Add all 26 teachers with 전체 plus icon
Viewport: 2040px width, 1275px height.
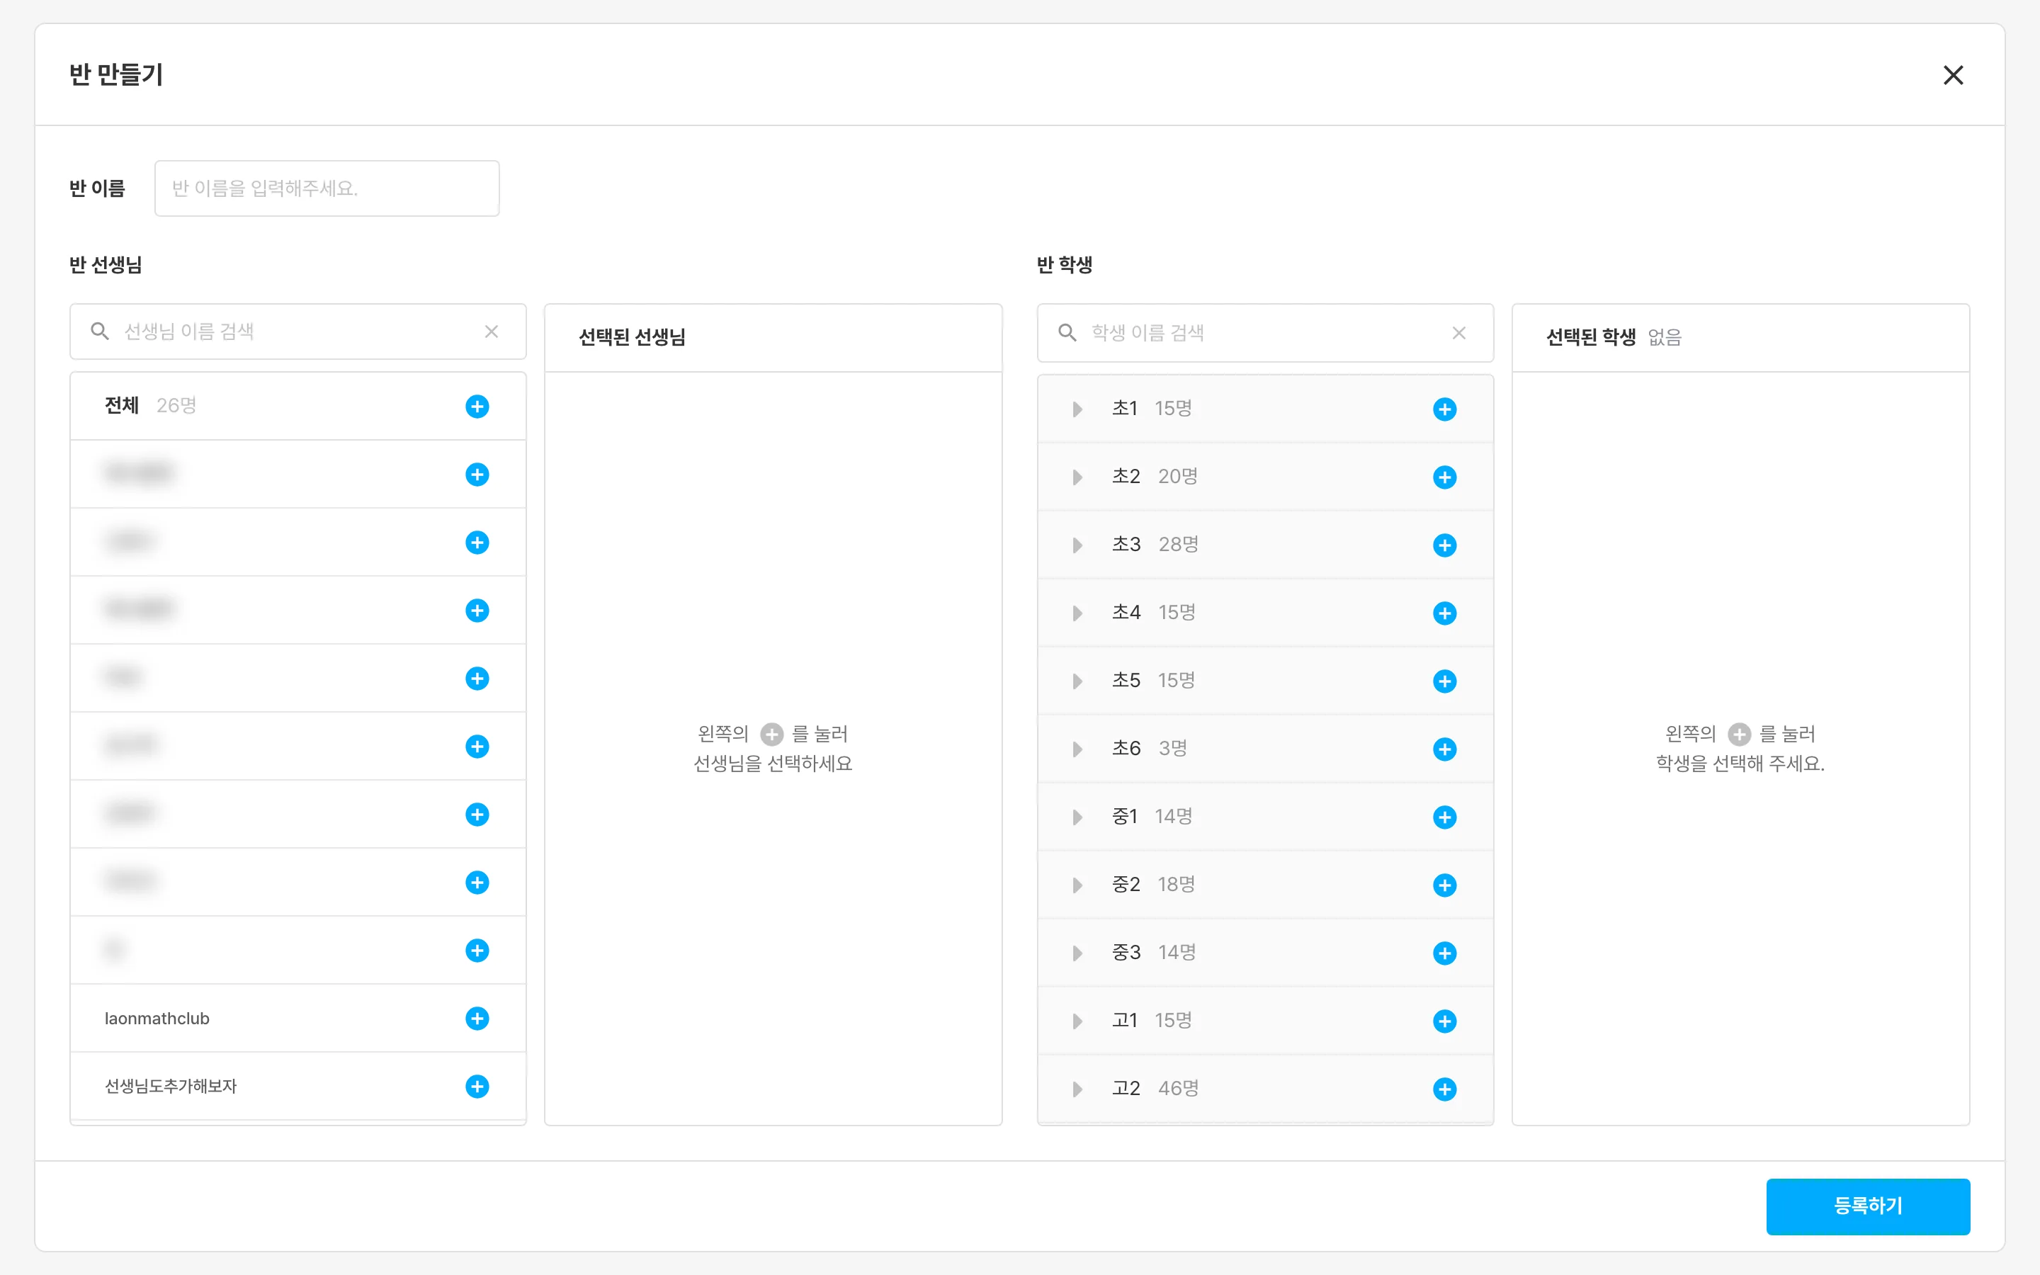(x=477, y=407)
